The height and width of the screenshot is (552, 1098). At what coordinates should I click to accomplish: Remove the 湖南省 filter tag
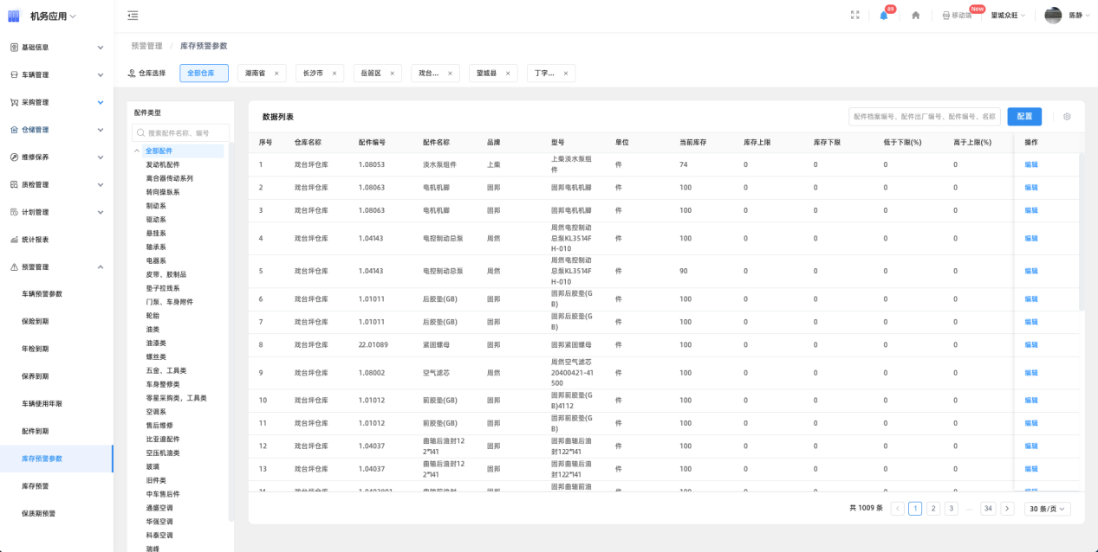(x=276, y=74)
